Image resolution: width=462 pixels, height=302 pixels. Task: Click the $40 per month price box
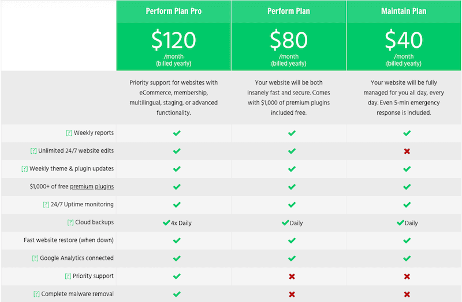pos(404,47)
